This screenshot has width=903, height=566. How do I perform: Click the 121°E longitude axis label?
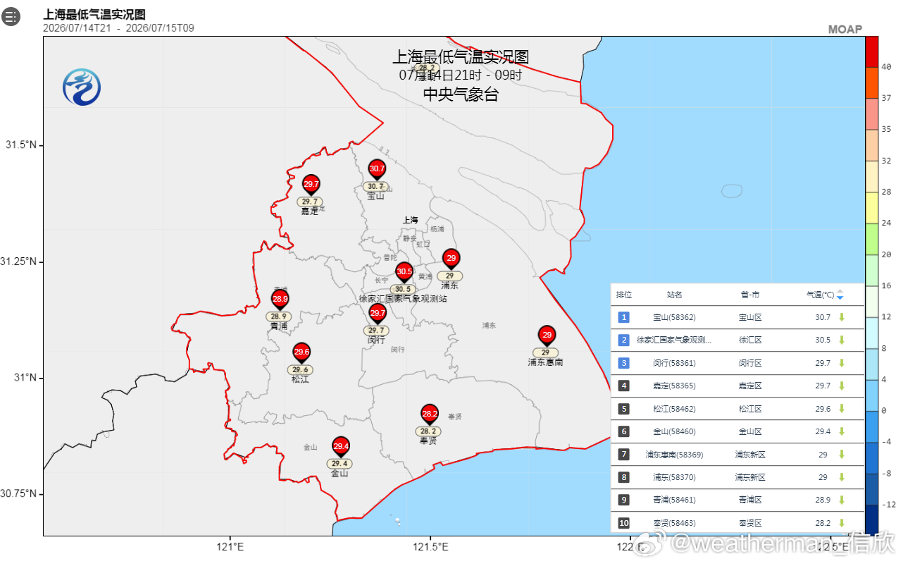pos(230,546)
